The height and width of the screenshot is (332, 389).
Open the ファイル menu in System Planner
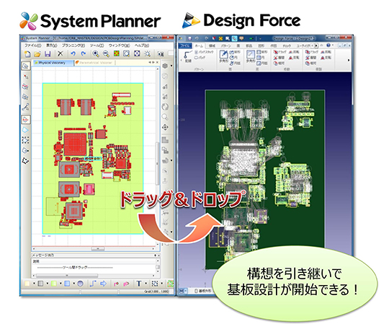pos(32,45)
